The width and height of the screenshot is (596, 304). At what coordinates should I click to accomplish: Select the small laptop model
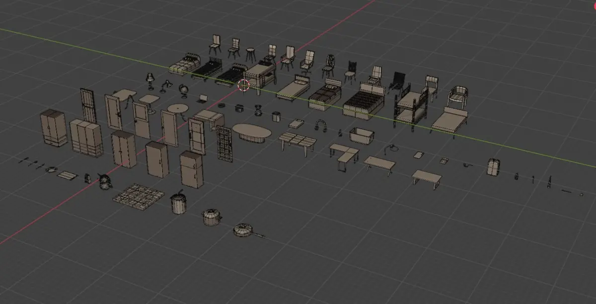tap(202, 98)
